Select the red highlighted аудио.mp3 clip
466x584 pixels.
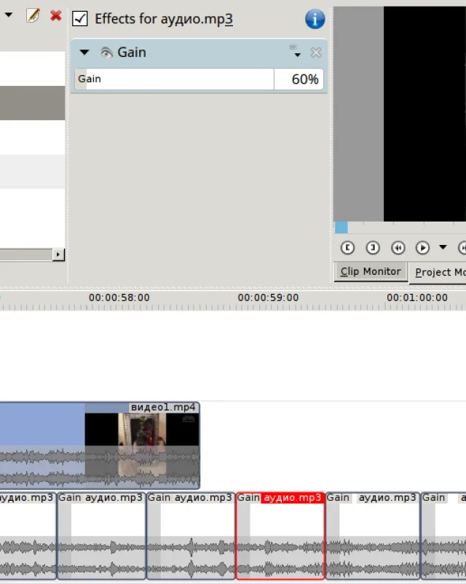pyautogui.click(x=280, y=536)
